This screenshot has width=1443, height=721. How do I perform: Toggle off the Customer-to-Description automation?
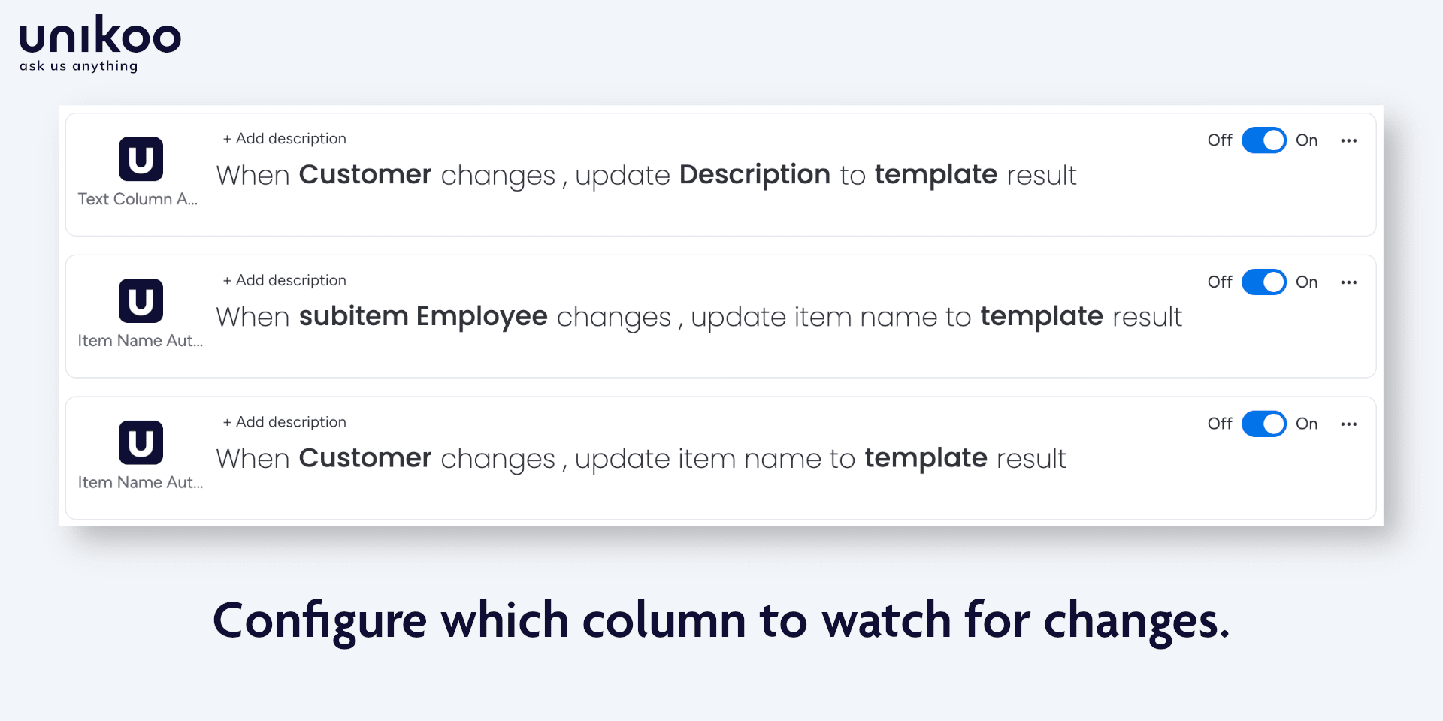[1264, 140]
